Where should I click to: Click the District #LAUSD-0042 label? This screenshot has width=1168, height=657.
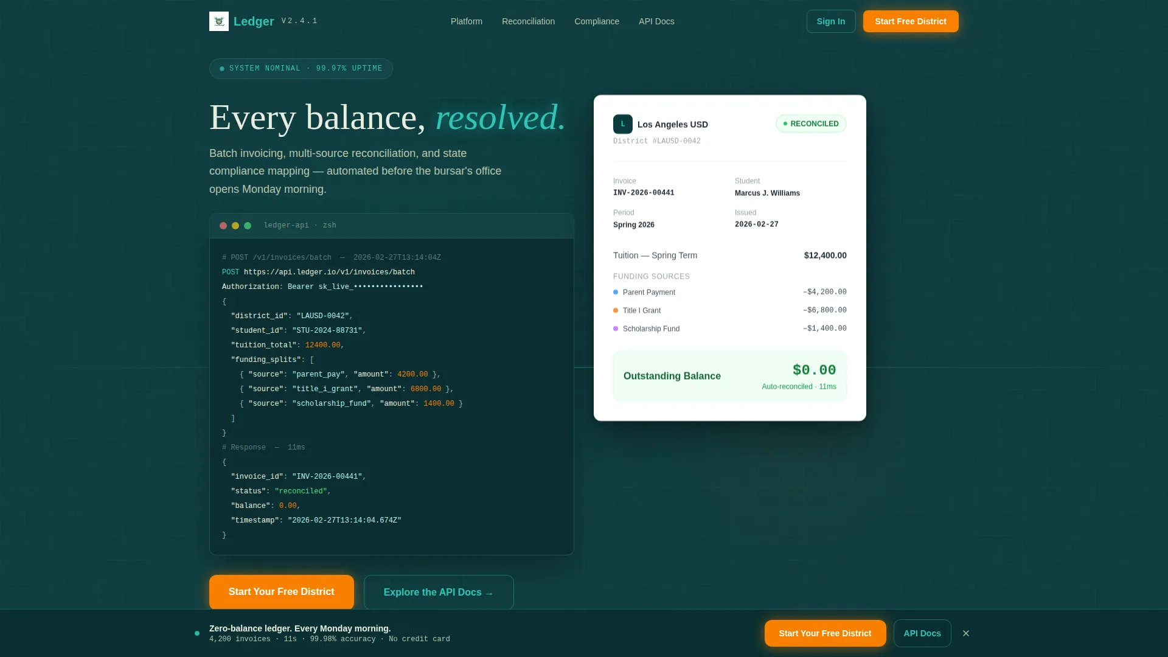[656, 141]
